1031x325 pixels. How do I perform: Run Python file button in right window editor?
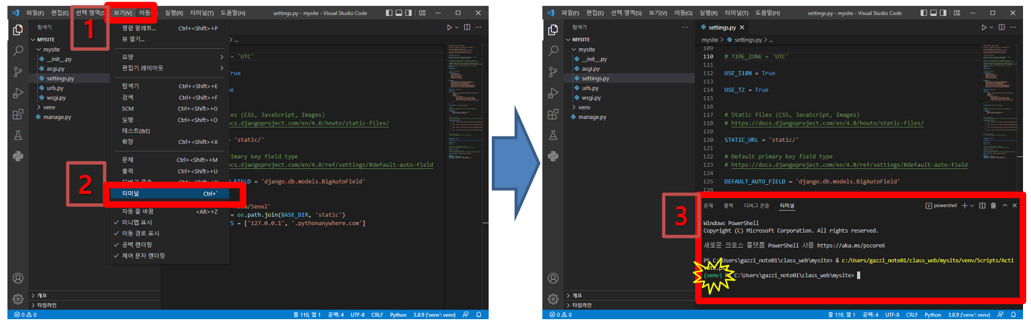984,27
